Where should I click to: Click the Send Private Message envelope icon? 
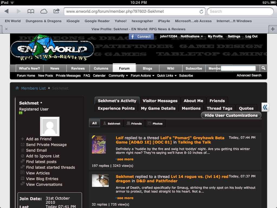click(x=22, y=145)
